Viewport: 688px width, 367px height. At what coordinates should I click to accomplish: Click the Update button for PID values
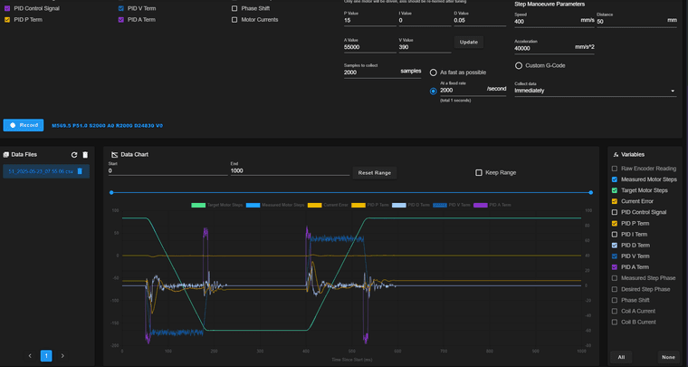click(x=469, y=43)
